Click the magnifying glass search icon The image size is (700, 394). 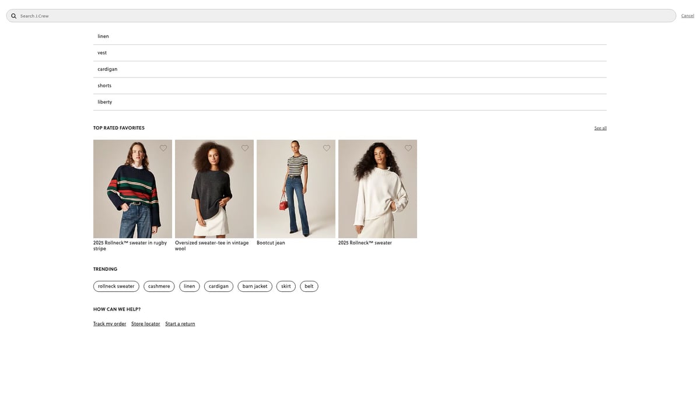coord(14,16)
